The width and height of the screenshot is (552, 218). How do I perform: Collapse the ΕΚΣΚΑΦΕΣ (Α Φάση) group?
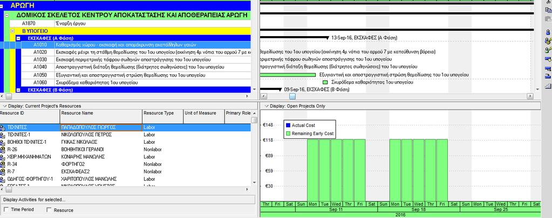pyautogui.click(x=18, y=38)
